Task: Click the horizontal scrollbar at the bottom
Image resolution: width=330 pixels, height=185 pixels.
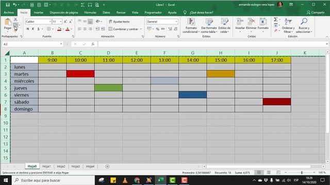Action: coord(258,166)
